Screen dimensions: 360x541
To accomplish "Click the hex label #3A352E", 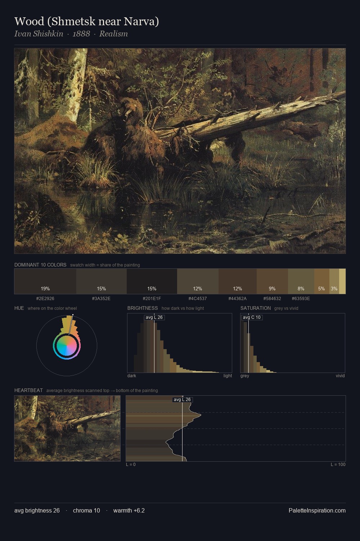I will 102,299.
